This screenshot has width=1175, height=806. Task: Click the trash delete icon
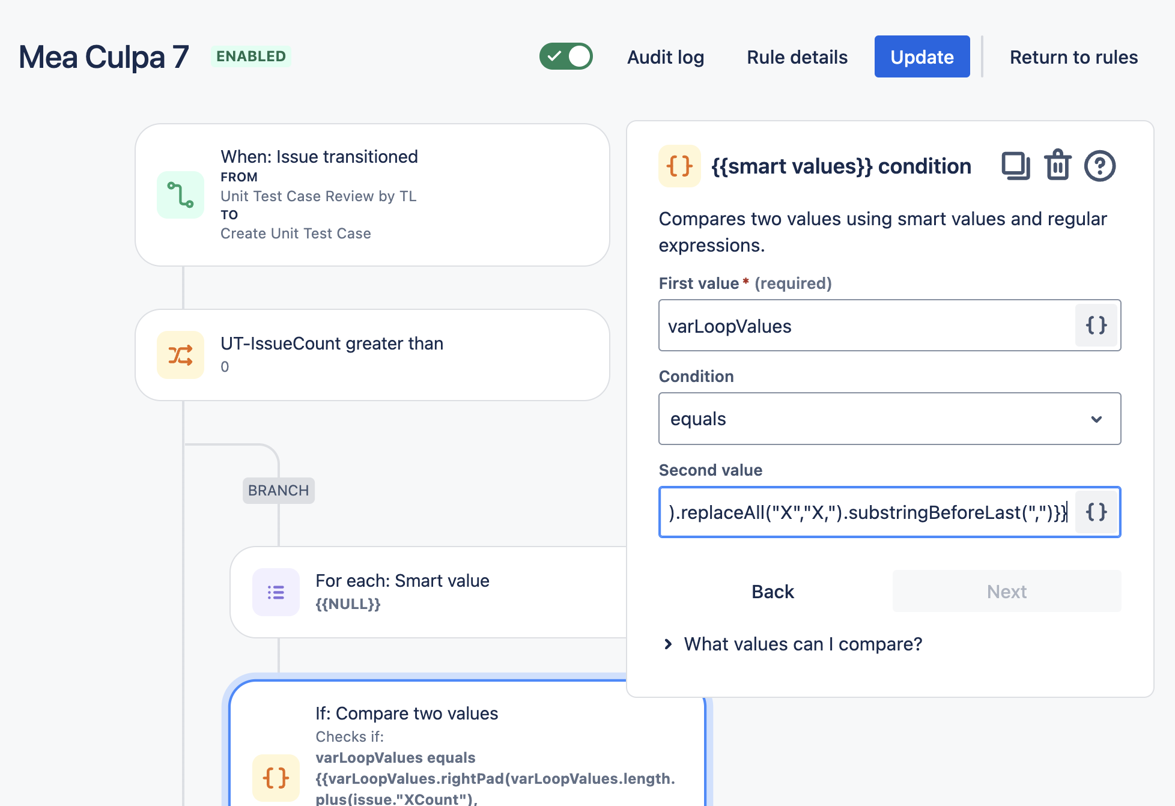[x=1058, y=165]
